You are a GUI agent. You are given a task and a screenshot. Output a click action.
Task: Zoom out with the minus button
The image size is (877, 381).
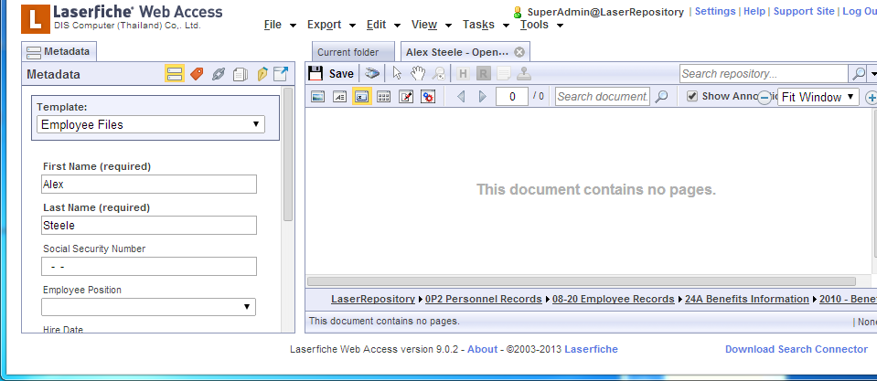pyautogui.click(x=765, y=98)
